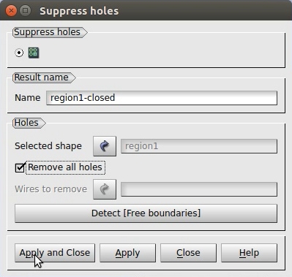Run Detect [Free boundaries]
Viewport: 292px width, 277px height.
(146, 213)
